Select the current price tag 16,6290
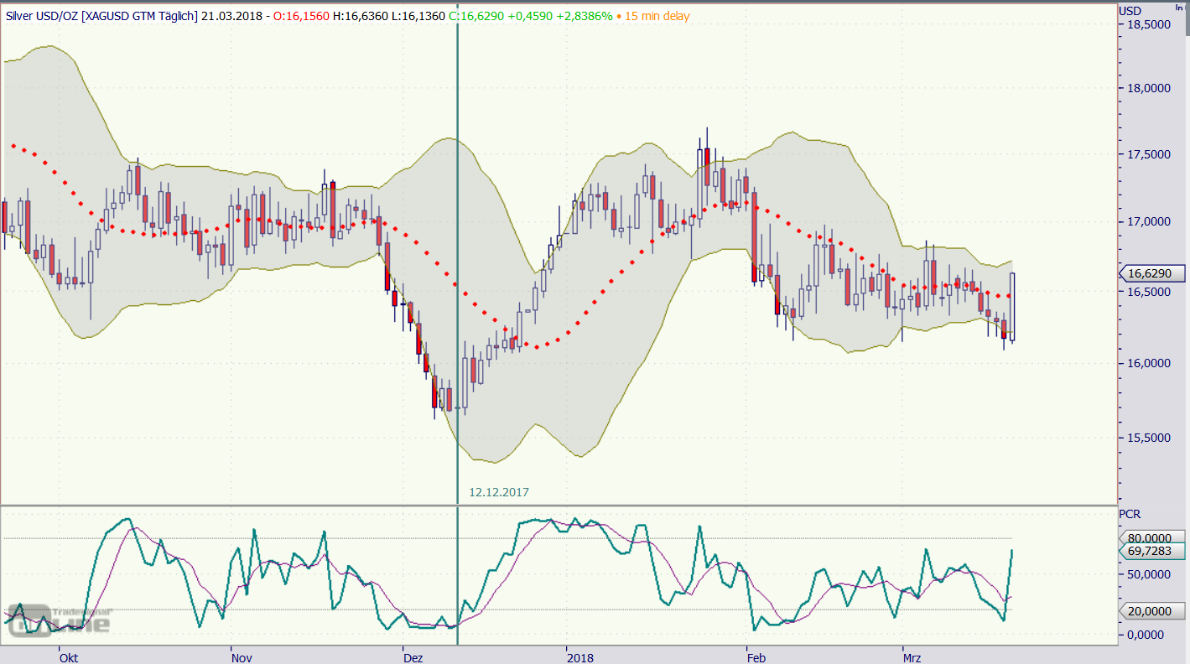Screen dimensions: 1190x664 [x=1151, y=273]
